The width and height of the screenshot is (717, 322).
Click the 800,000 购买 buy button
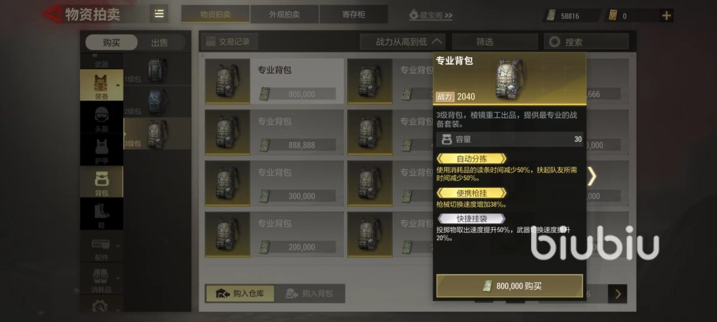click(509, 286)
